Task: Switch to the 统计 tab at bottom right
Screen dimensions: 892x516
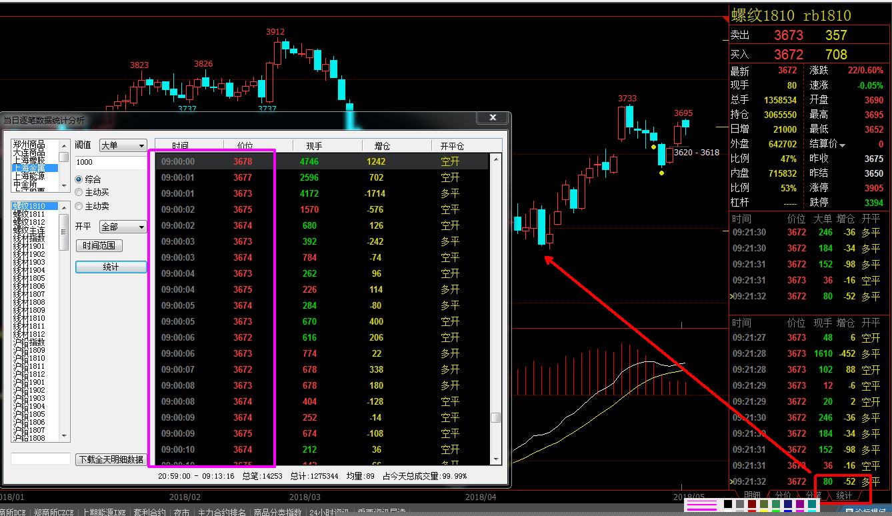Action: [x=844, y=496]
